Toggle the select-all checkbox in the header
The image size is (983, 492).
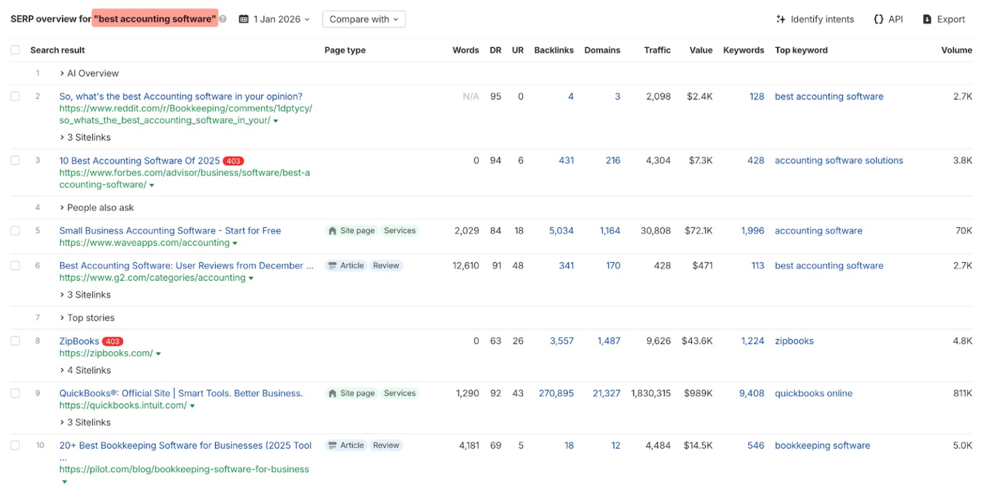tap(15, 50)
